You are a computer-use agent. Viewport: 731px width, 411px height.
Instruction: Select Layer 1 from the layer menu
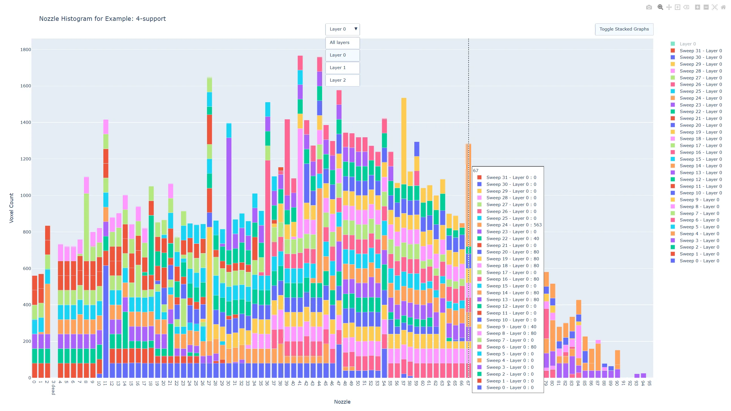[342, 68]
